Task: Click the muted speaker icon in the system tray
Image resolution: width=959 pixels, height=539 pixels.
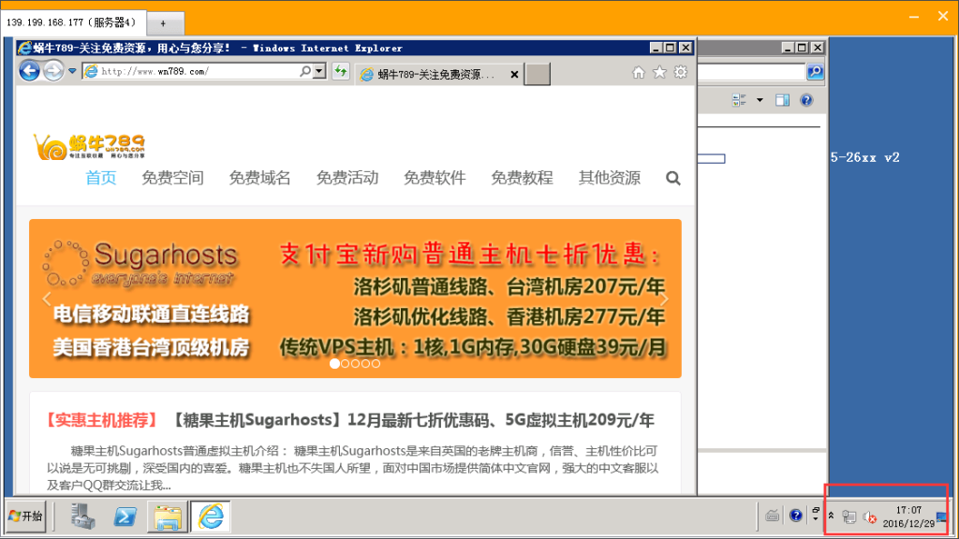Action: pyautogui.click(x=868, y=516)
